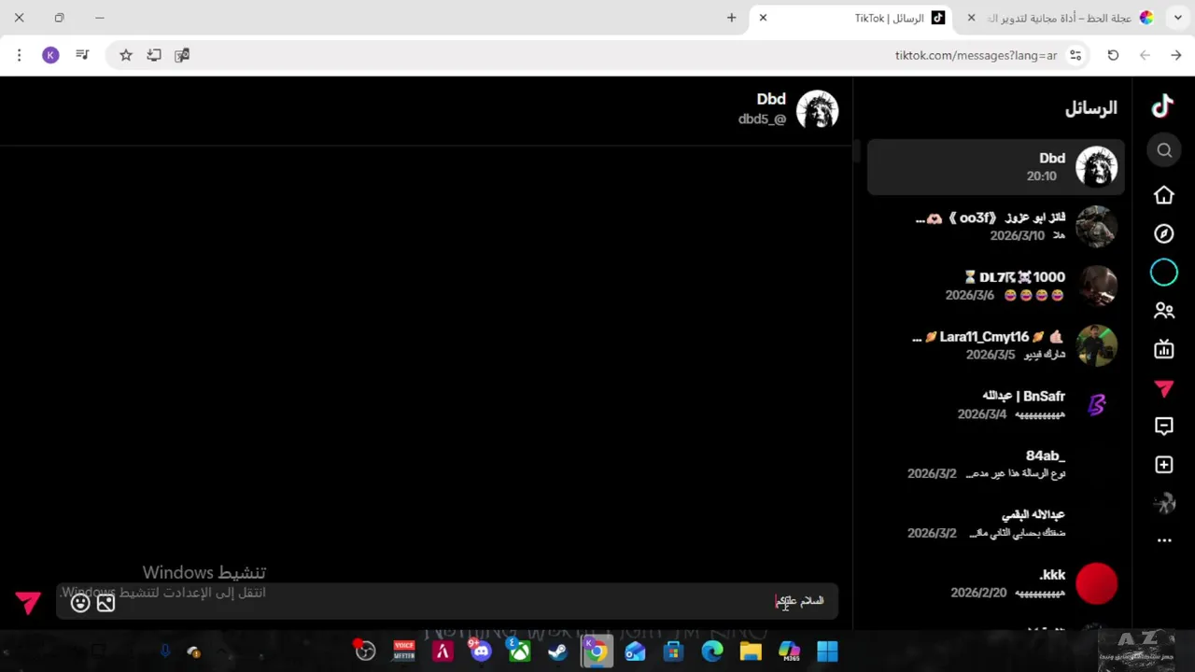The height and width of the screenshot is (672, 1195).
Task: Open the Chrome profile K avatar
Action: coord(50,55)
